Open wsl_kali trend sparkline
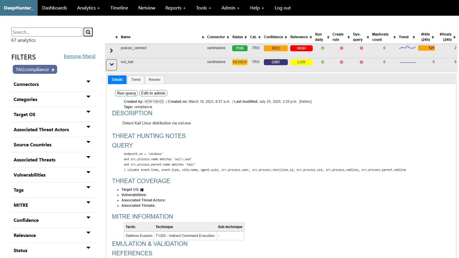 pos(407,62)
